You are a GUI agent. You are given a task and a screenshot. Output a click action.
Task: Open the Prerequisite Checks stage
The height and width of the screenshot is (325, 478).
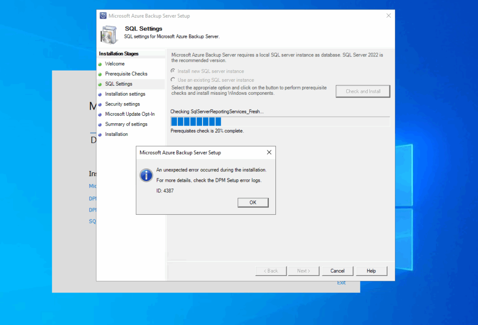tap(126, 74)
